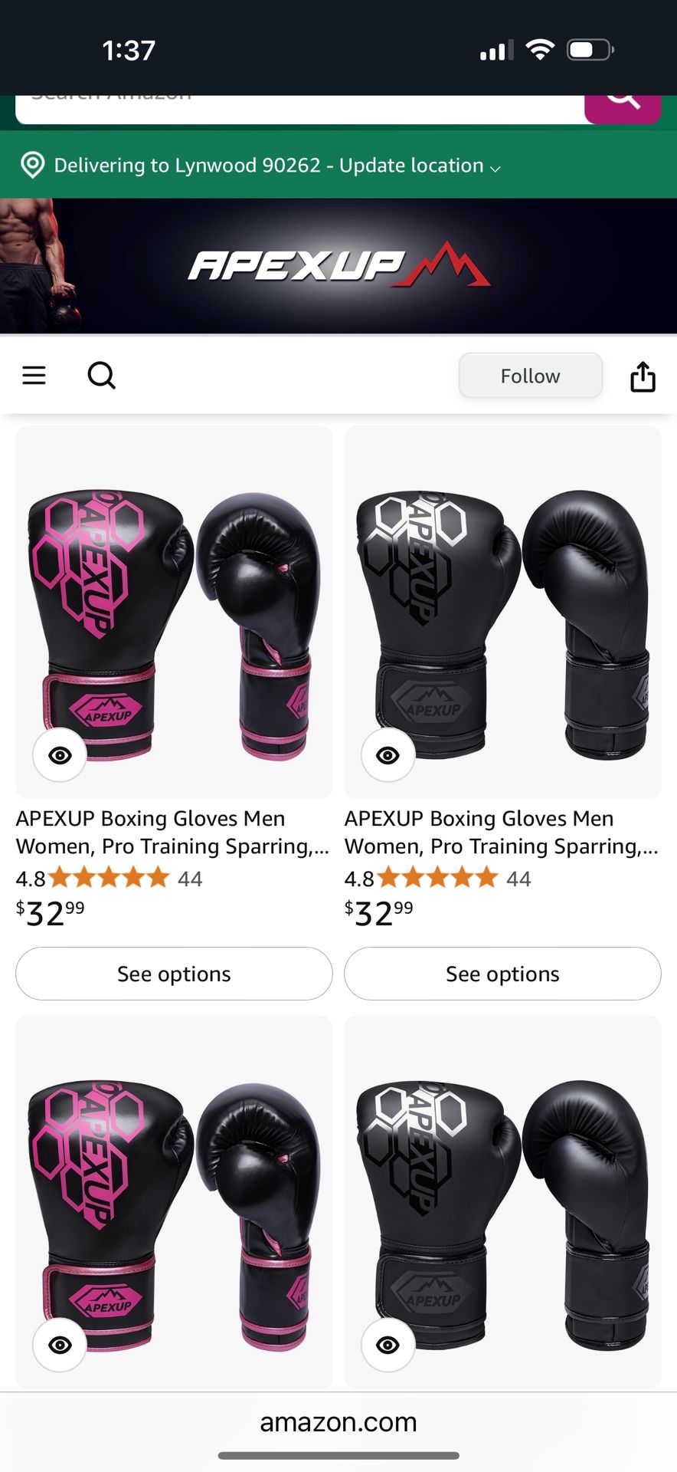Open the Amazon hamburger menu
The image size is (677, 1472).
coord(34,376)
